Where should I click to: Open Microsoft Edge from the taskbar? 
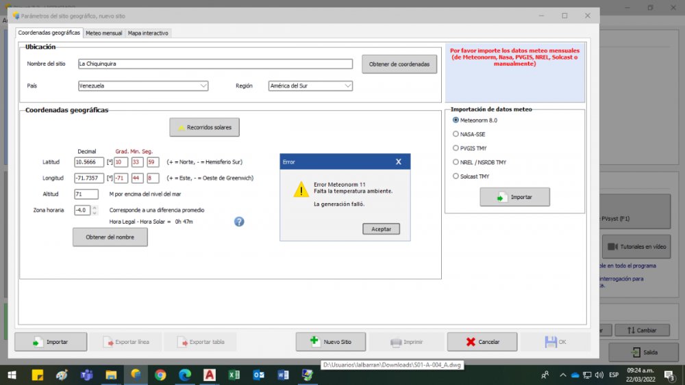[x=185, y=375]
